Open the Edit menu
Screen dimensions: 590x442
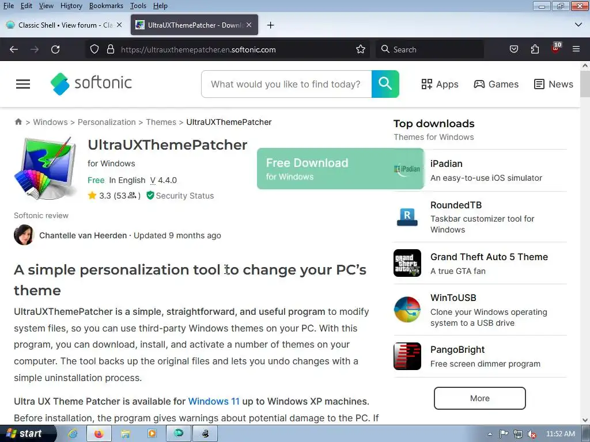(27, 6)
